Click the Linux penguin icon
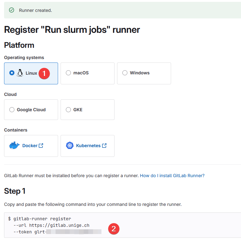Screen dimensions: 241x239 20,73
